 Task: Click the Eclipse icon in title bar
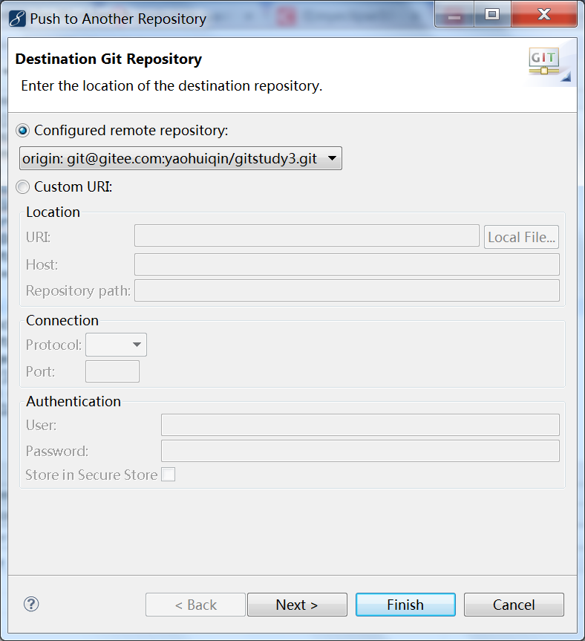pyautogui.click(x=17, y=19)
